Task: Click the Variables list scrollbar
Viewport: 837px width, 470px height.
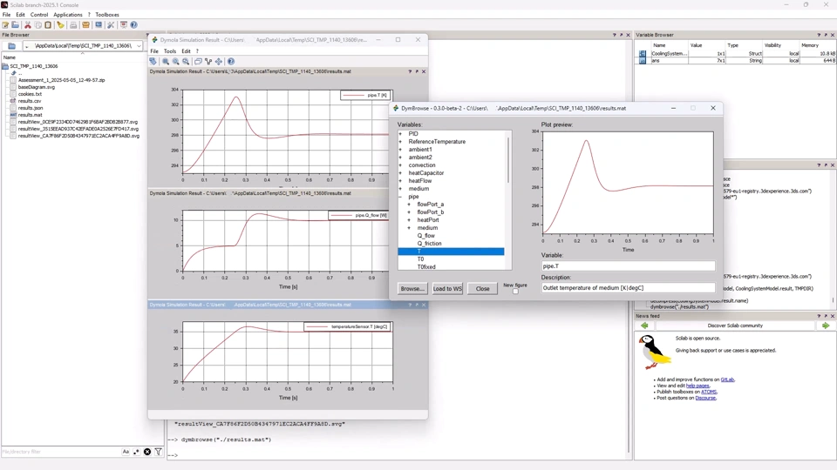Action: 508,160
